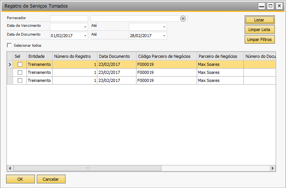The width and height of the screenshot is (286, 188).
Task: Open the Fornecedor choose-from-list icon
Action: pos(183,19)
